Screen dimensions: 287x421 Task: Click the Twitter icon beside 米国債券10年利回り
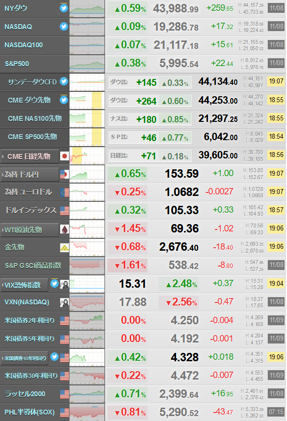point(54,357)
